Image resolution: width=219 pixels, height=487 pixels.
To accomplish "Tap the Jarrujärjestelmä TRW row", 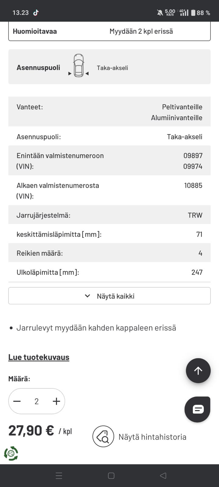I will pyautogui.click(x=109, y=215).
